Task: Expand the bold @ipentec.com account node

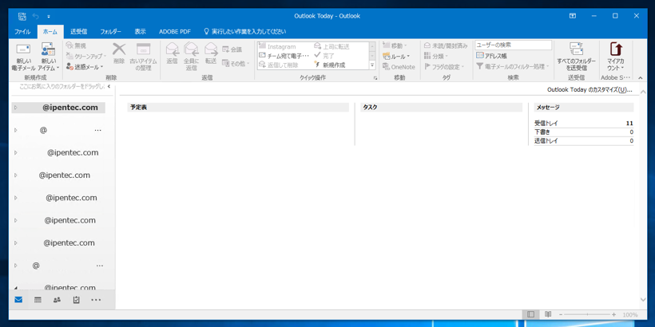Action: tap(15, 108)
